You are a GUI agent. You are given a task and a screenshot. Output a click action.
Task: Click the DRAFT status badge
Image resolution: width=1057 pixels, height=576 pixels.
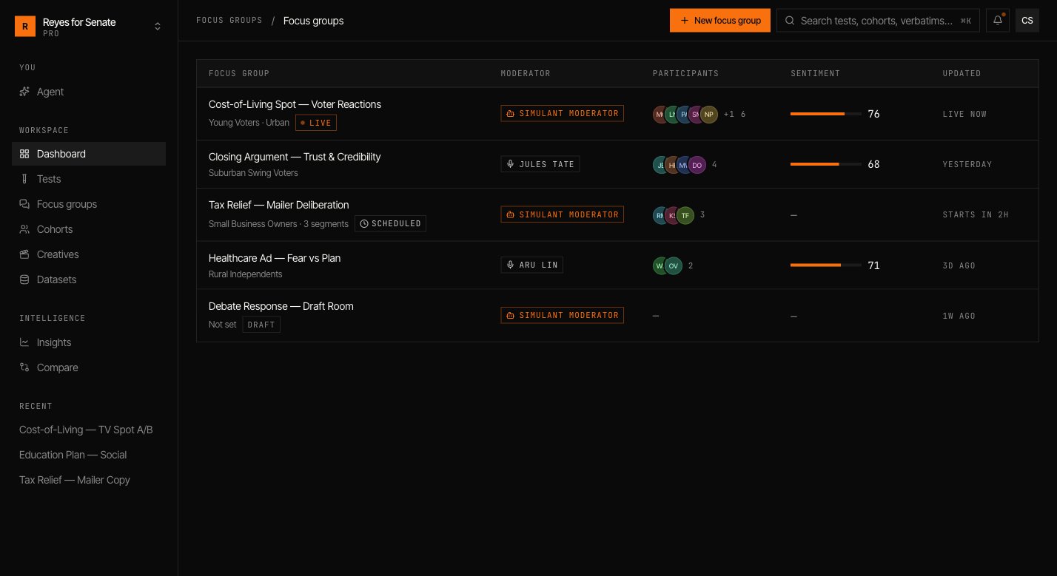261,325
